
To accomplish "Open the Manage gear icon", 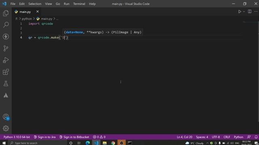I will 6,128.
